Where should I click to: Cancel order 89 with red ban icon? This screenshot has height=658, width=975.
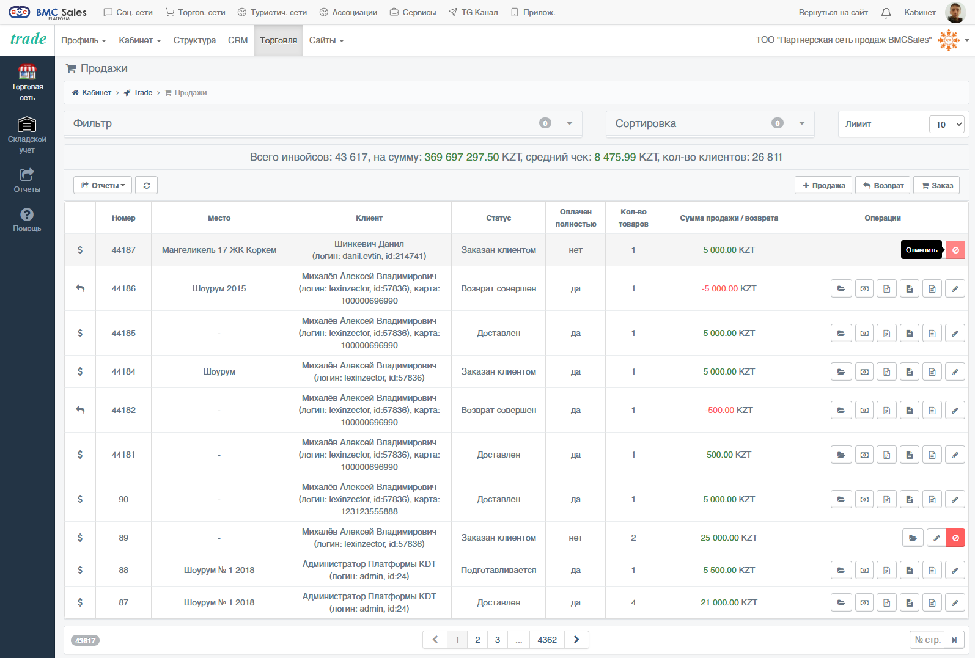[955, 538]
